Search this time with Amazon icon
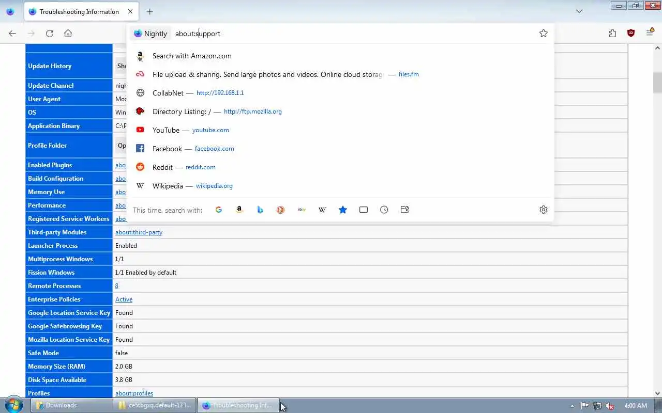 point(239,210)
